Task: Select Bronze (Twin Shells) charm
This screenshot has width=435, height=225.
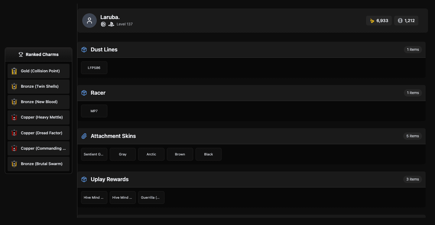Action: click(x=39, y=86)
